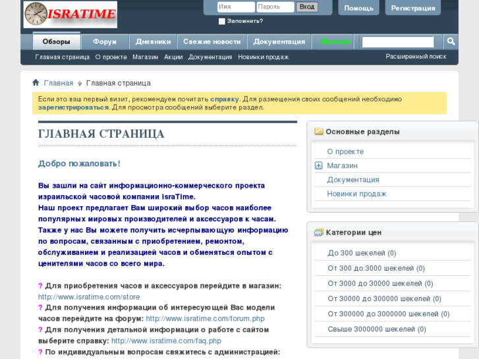Viewport: 479px width, 359px height.
Task: Open the isratime.com/forum.php link
Action: (205, 318)
